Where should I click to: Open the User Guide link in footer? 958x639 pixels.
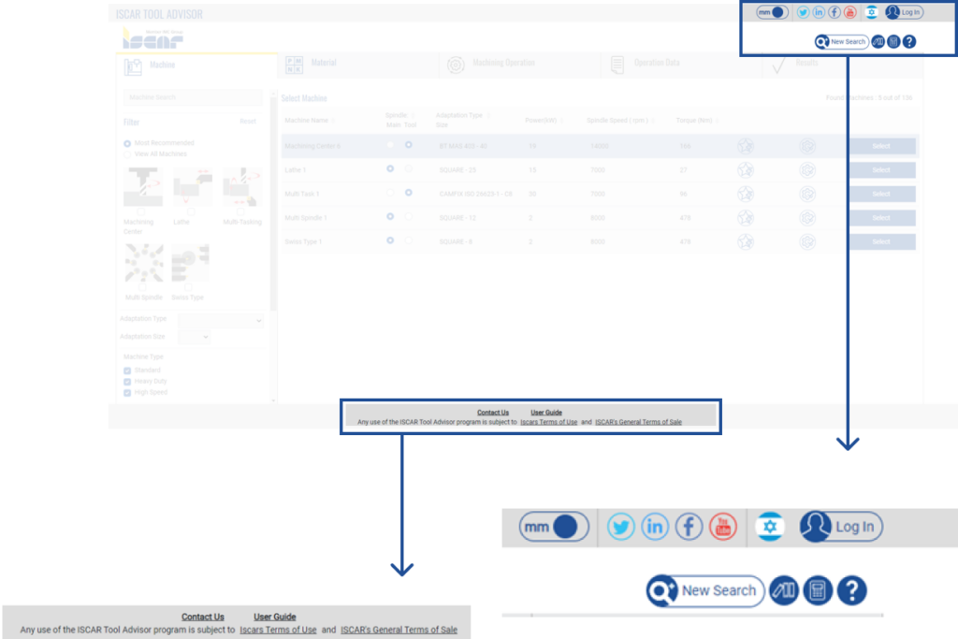point(546,413)
